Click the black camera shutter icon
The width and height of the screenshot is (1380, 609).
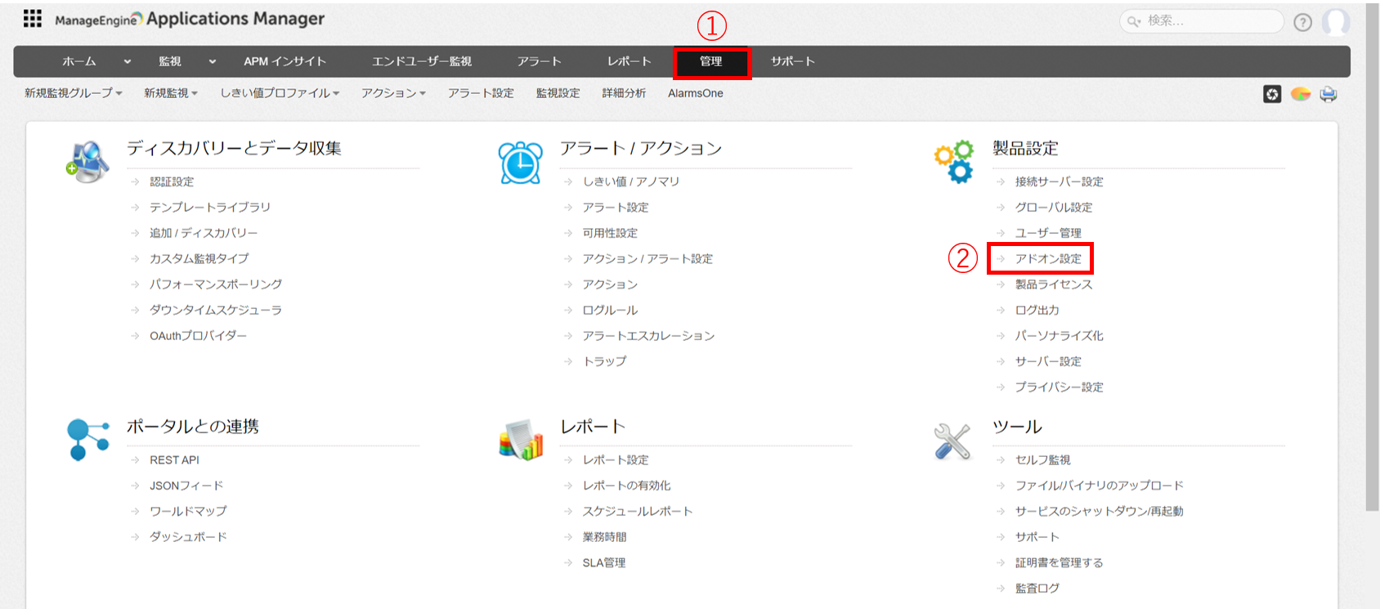tap(1272, 94)
